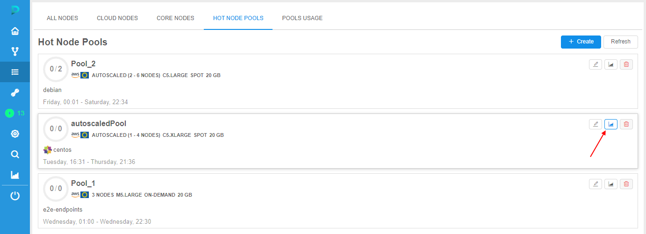
Task: Edit Pool_2 with the pencil icon
Action: 596,64
